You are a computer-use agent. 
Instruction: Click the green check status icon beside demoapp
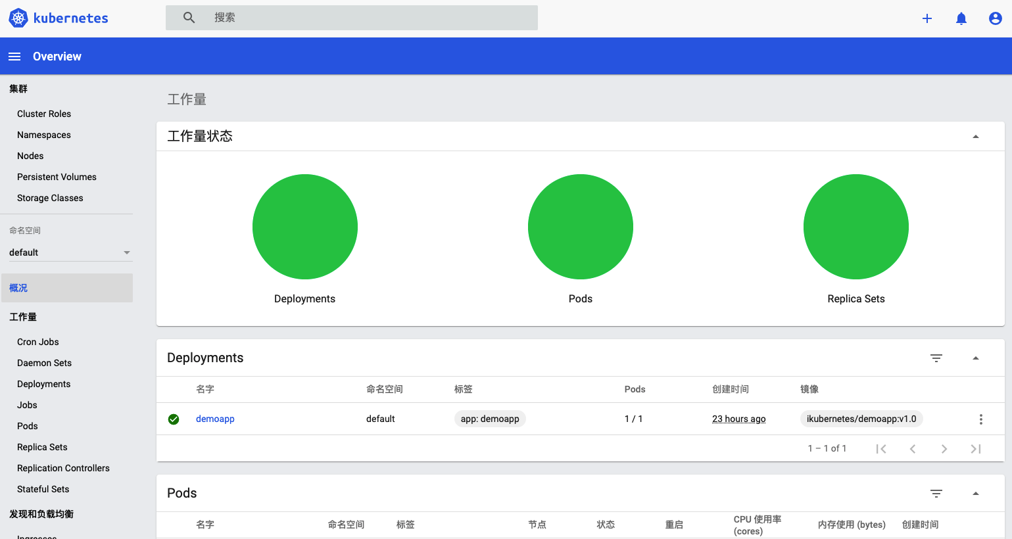click(x=173, y=419)
